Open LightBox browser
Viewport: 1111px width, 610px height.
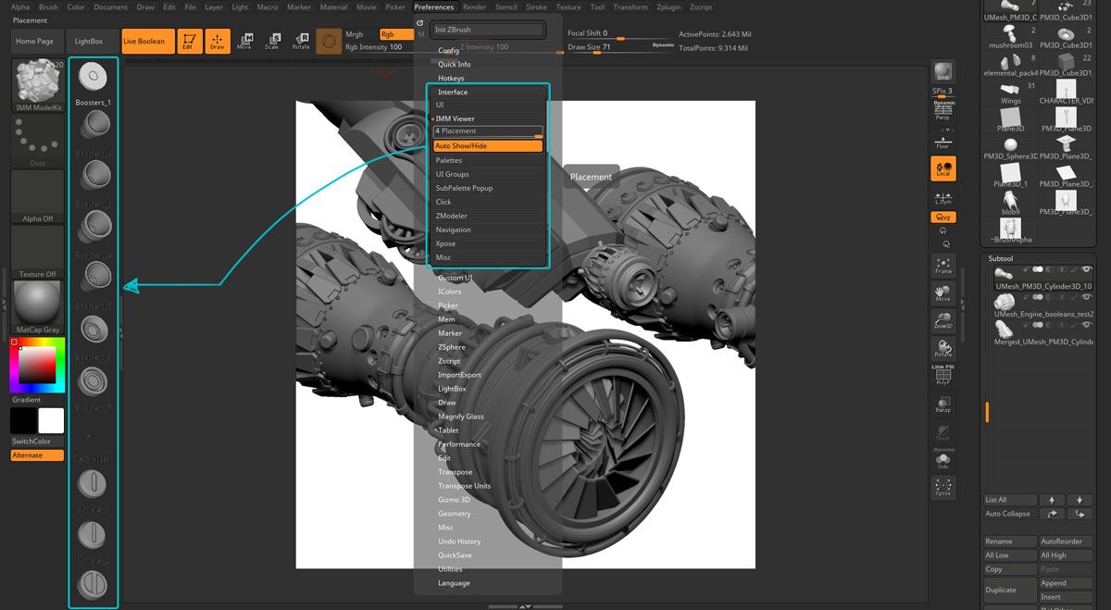point(91,41)
